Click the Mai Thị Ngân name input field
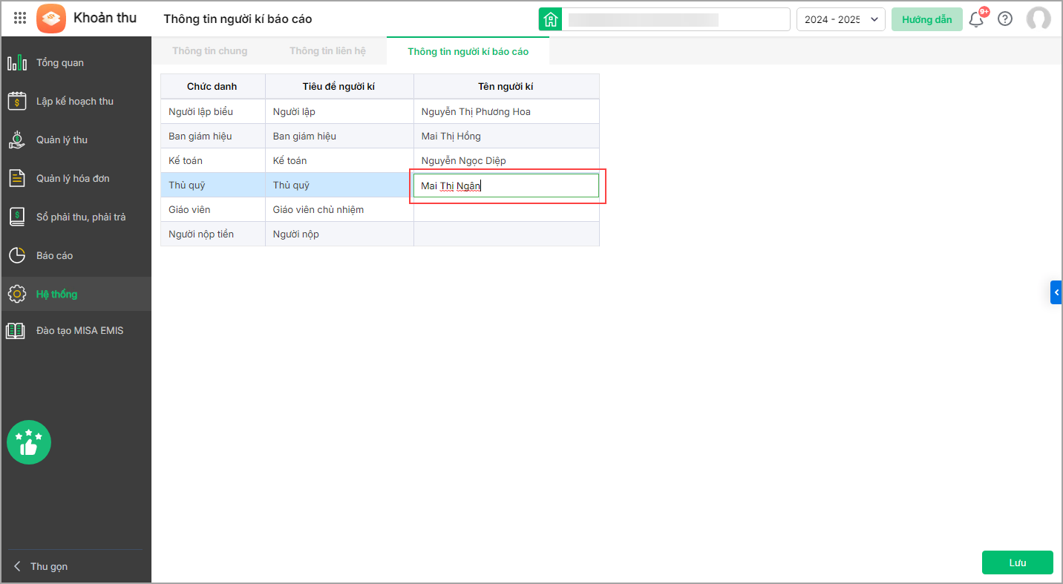Image resolution: width=1063 pixels, height=584 pixels. point(506,186)
